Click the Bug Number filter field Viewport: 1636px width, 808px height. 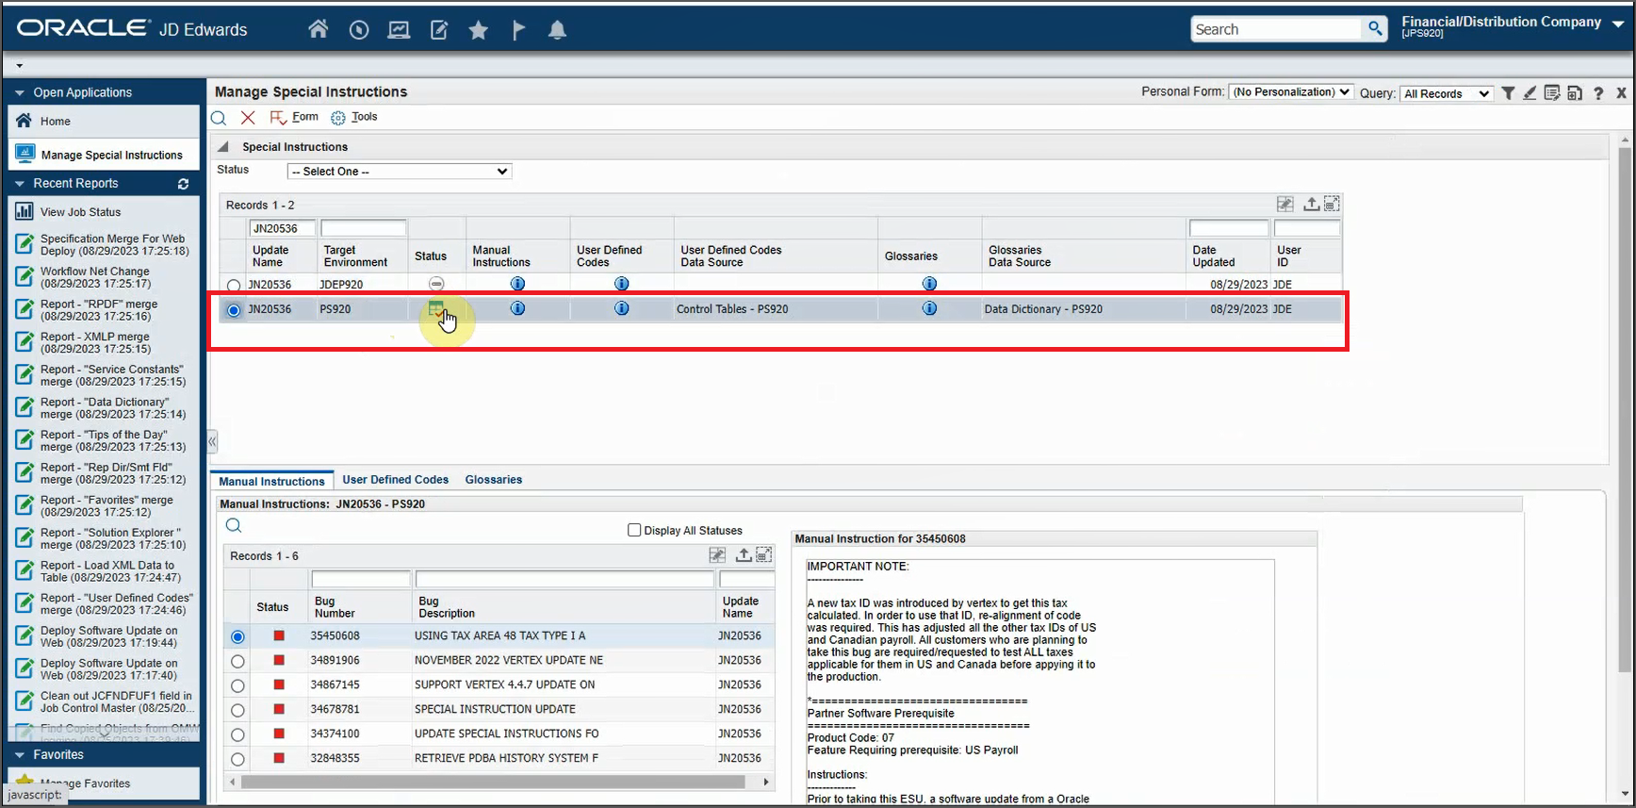361,579
